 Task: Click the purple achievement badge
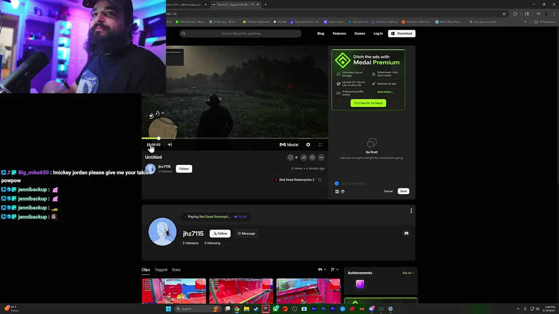click(360, 284)
